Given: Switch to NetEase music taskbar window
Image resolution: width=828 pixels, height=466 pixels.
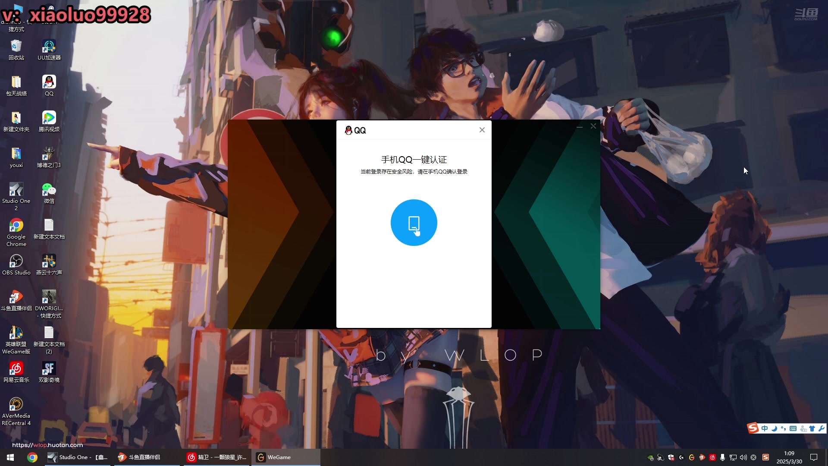Looking at the screenshot, I should [x=217, y=457].
